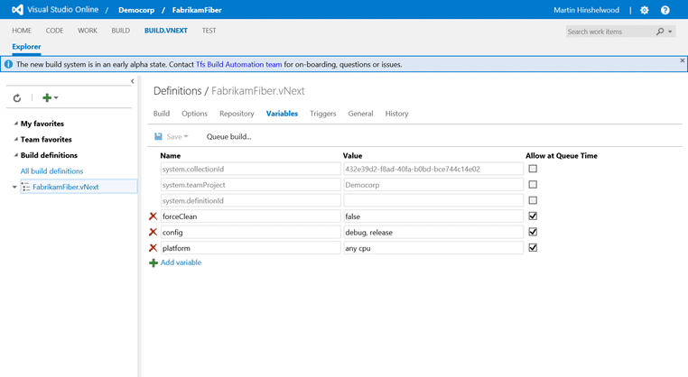Open the settings gear icon
The width and height of the screenshot is (688, 377).
click(644, 10)
